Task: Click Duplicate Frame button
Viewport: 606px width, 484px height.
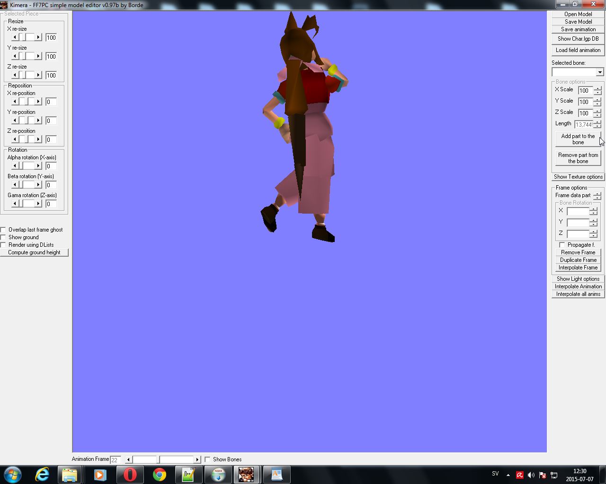Action: coord(578,260)
